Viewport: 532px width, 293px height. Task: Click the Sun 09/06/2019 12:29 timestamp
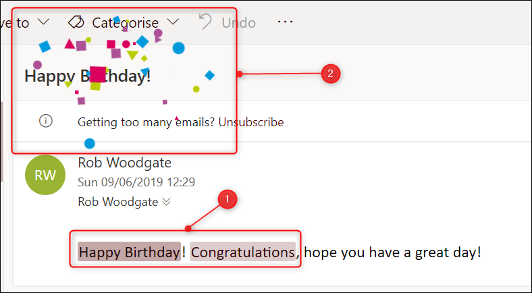tap(136, 182)
